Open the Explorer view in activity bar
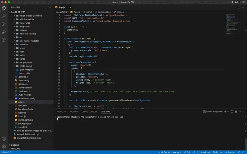 [4, 8]
